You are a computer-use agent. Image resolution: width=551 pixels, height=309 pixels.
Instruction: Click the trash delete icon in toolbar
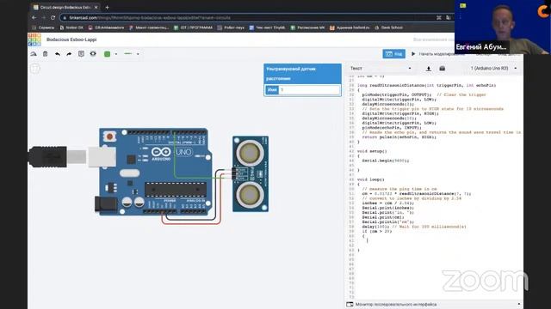click(x=46, y=54)
